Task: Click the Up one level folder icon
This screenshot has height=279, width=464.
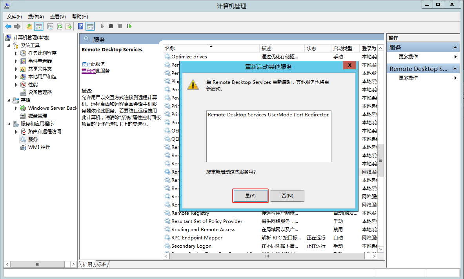Action: [x=29, y=26]
